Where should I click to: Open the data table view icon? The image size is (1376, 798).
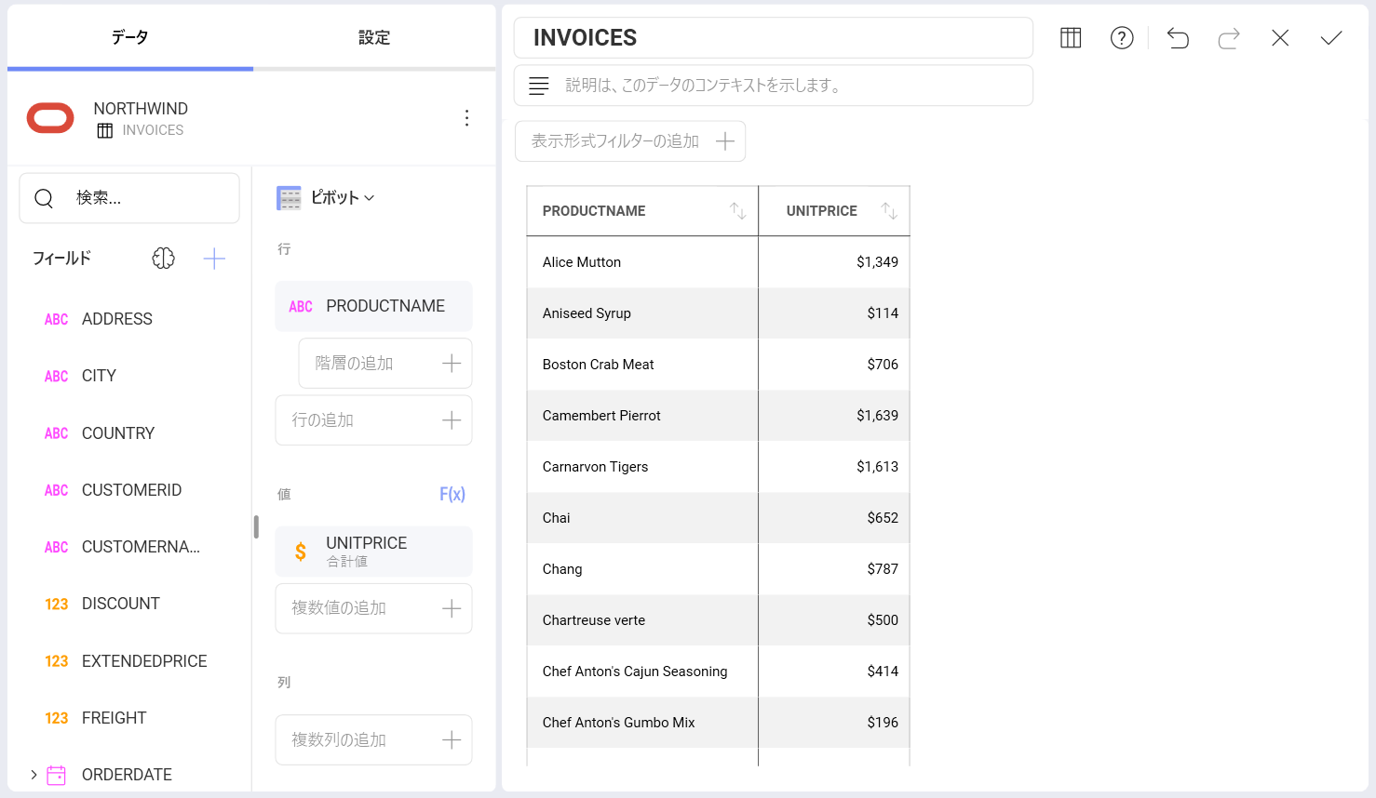tap(1071, 37)
